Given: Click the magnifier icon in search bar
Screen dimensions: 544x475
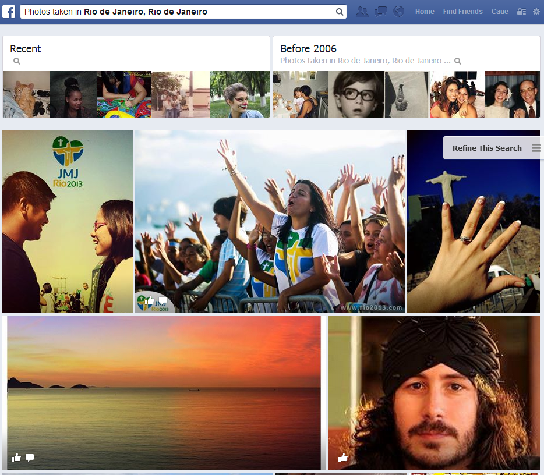Looking at the screenshot, I should [x=340, y=12].
